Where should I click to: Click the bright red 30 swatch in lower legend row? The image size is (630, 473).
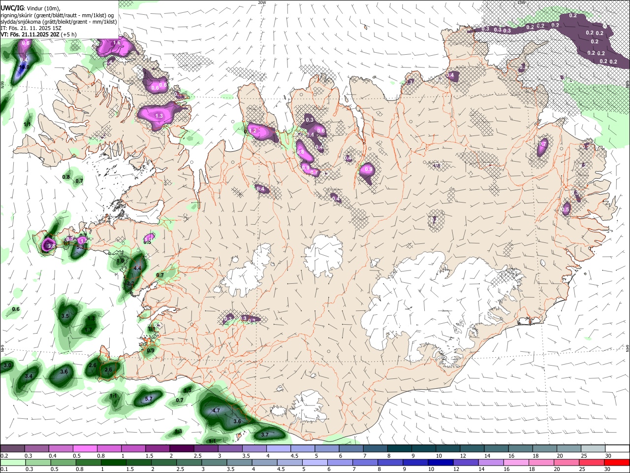(617, 462)
